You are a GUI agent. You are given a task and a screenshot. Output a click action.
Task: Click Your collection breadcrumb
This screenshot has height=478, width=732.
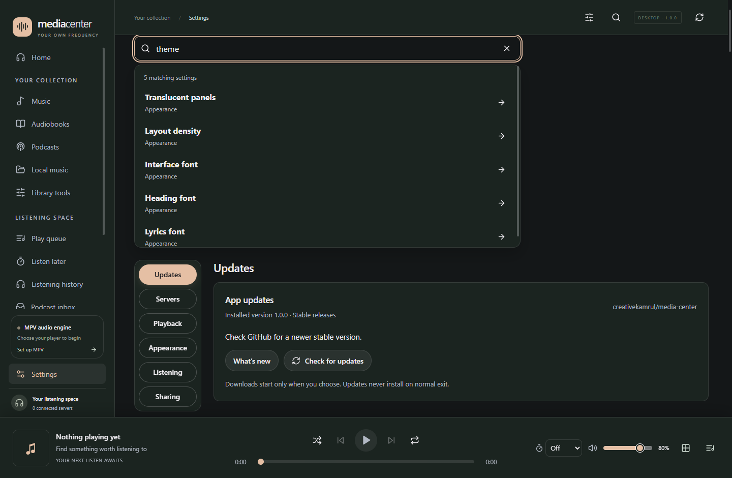[x=152, y=18]
